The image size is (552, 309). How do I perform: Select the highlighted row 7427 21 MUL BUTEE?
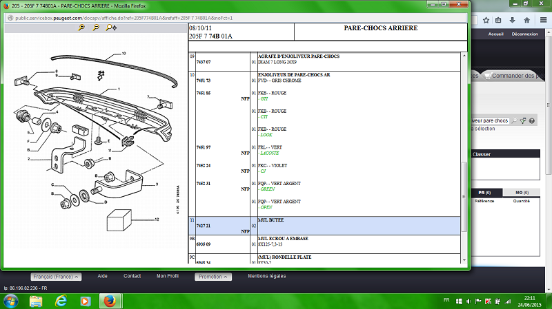tap(324, 226)
